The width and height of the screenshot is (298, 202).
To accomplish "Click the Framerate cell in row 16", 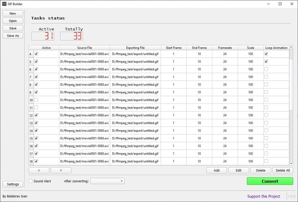I will click(x=225, y=146).
